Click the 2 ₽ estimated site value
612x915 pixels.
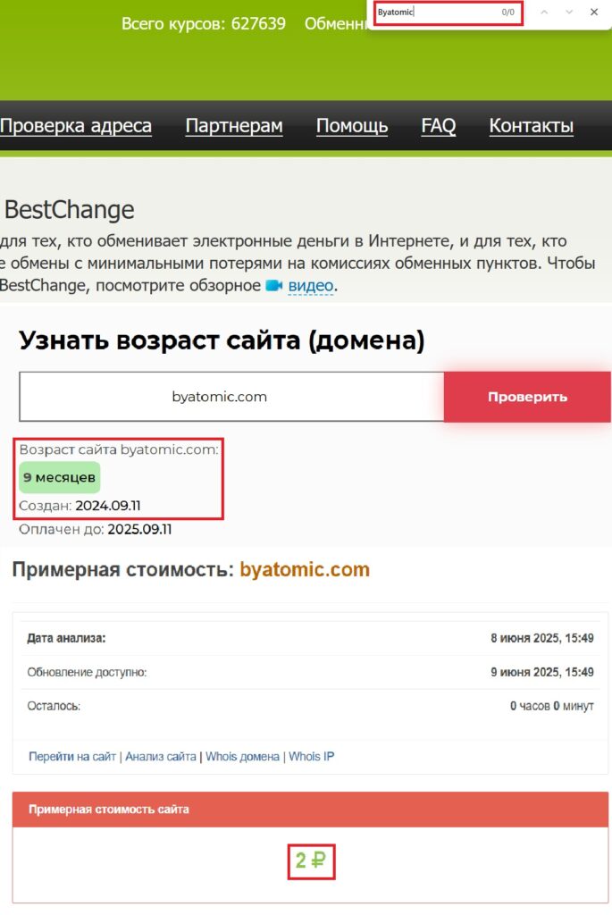pos(311,861)
